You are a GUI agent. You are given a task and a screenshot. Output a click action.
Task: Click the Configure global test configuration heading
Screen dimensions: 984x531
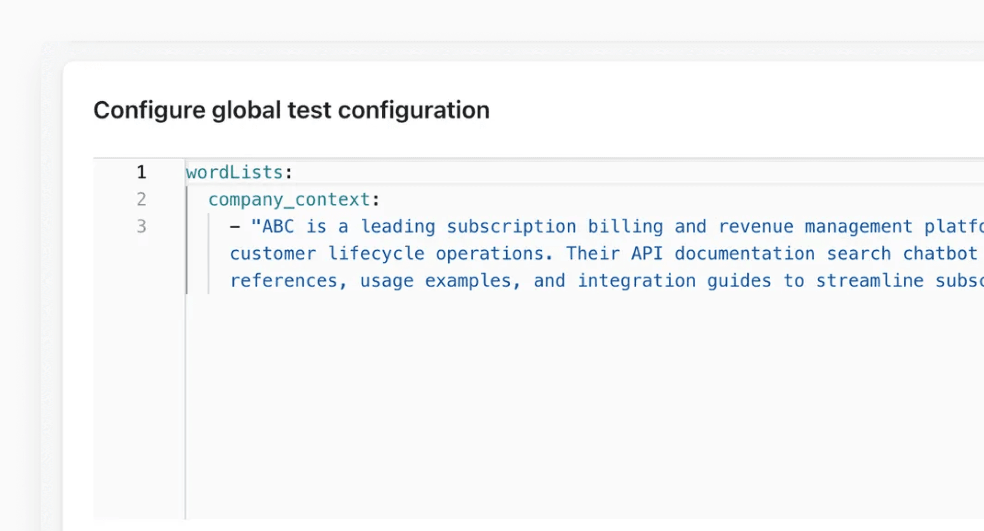(x=292, y=109)
